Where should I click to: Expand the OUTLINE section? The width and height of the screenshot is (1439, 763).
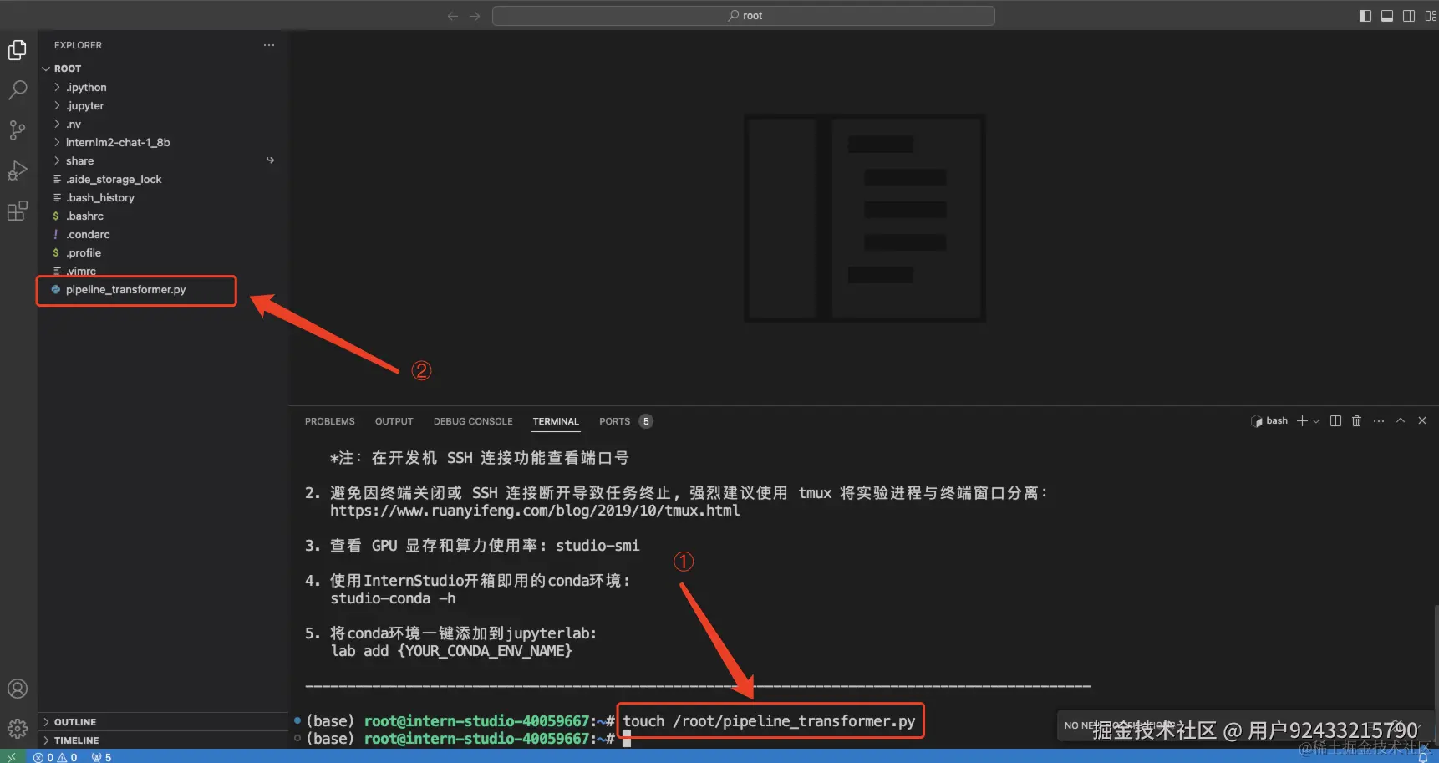[164, 722]
